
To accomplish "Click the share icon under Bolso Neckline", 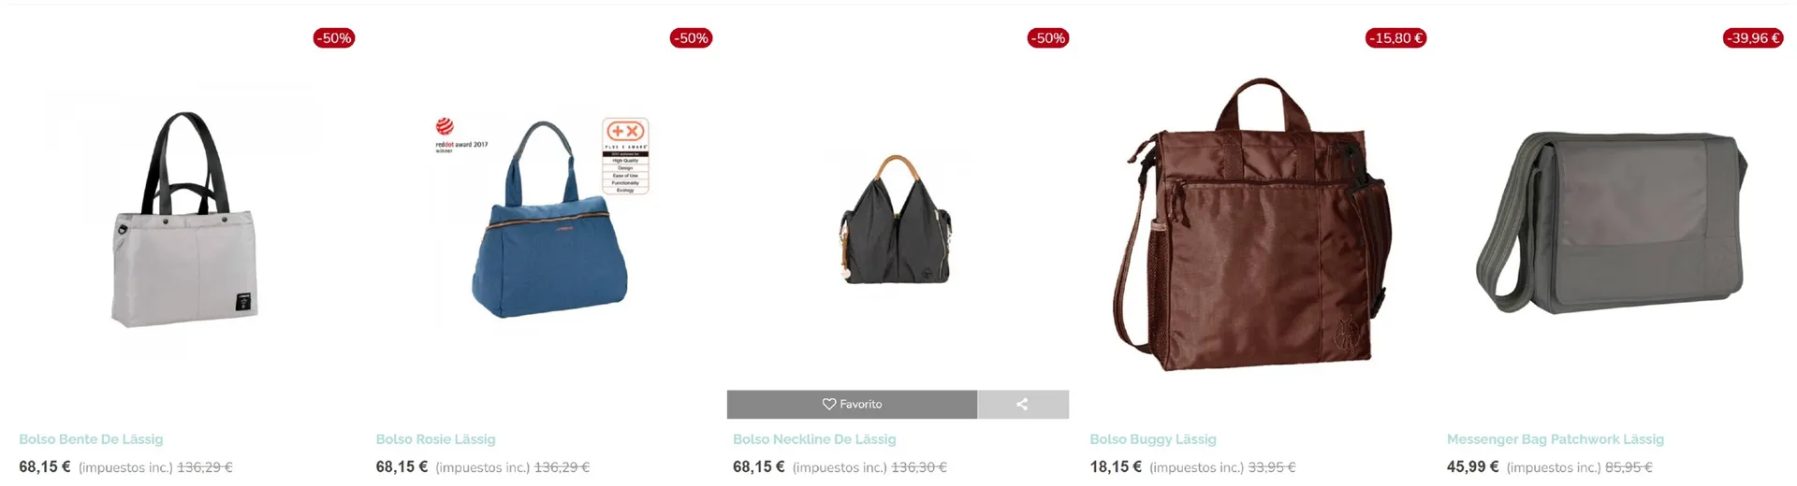I will (x=1023, y=404).
